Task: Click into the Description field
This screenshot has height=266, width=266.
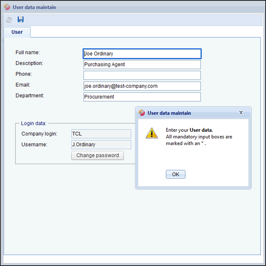Action: tap(142, 65)
